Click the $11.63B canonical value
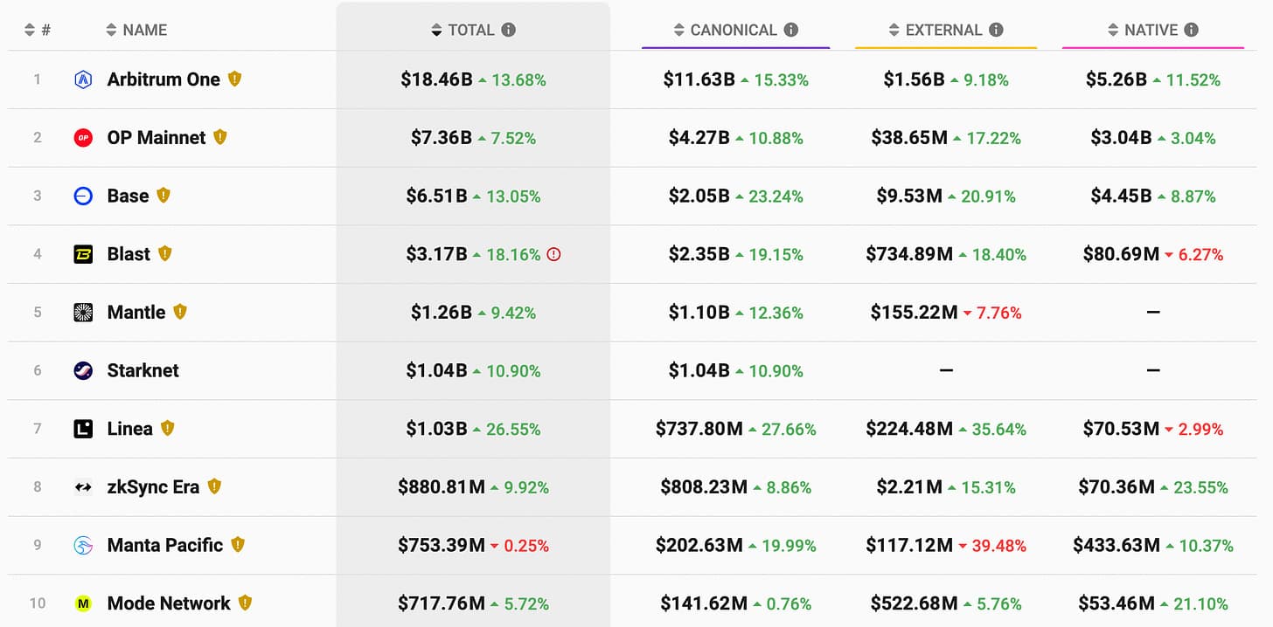The width and height of the screenshot is (1273, 627). [x=699, y=79]
